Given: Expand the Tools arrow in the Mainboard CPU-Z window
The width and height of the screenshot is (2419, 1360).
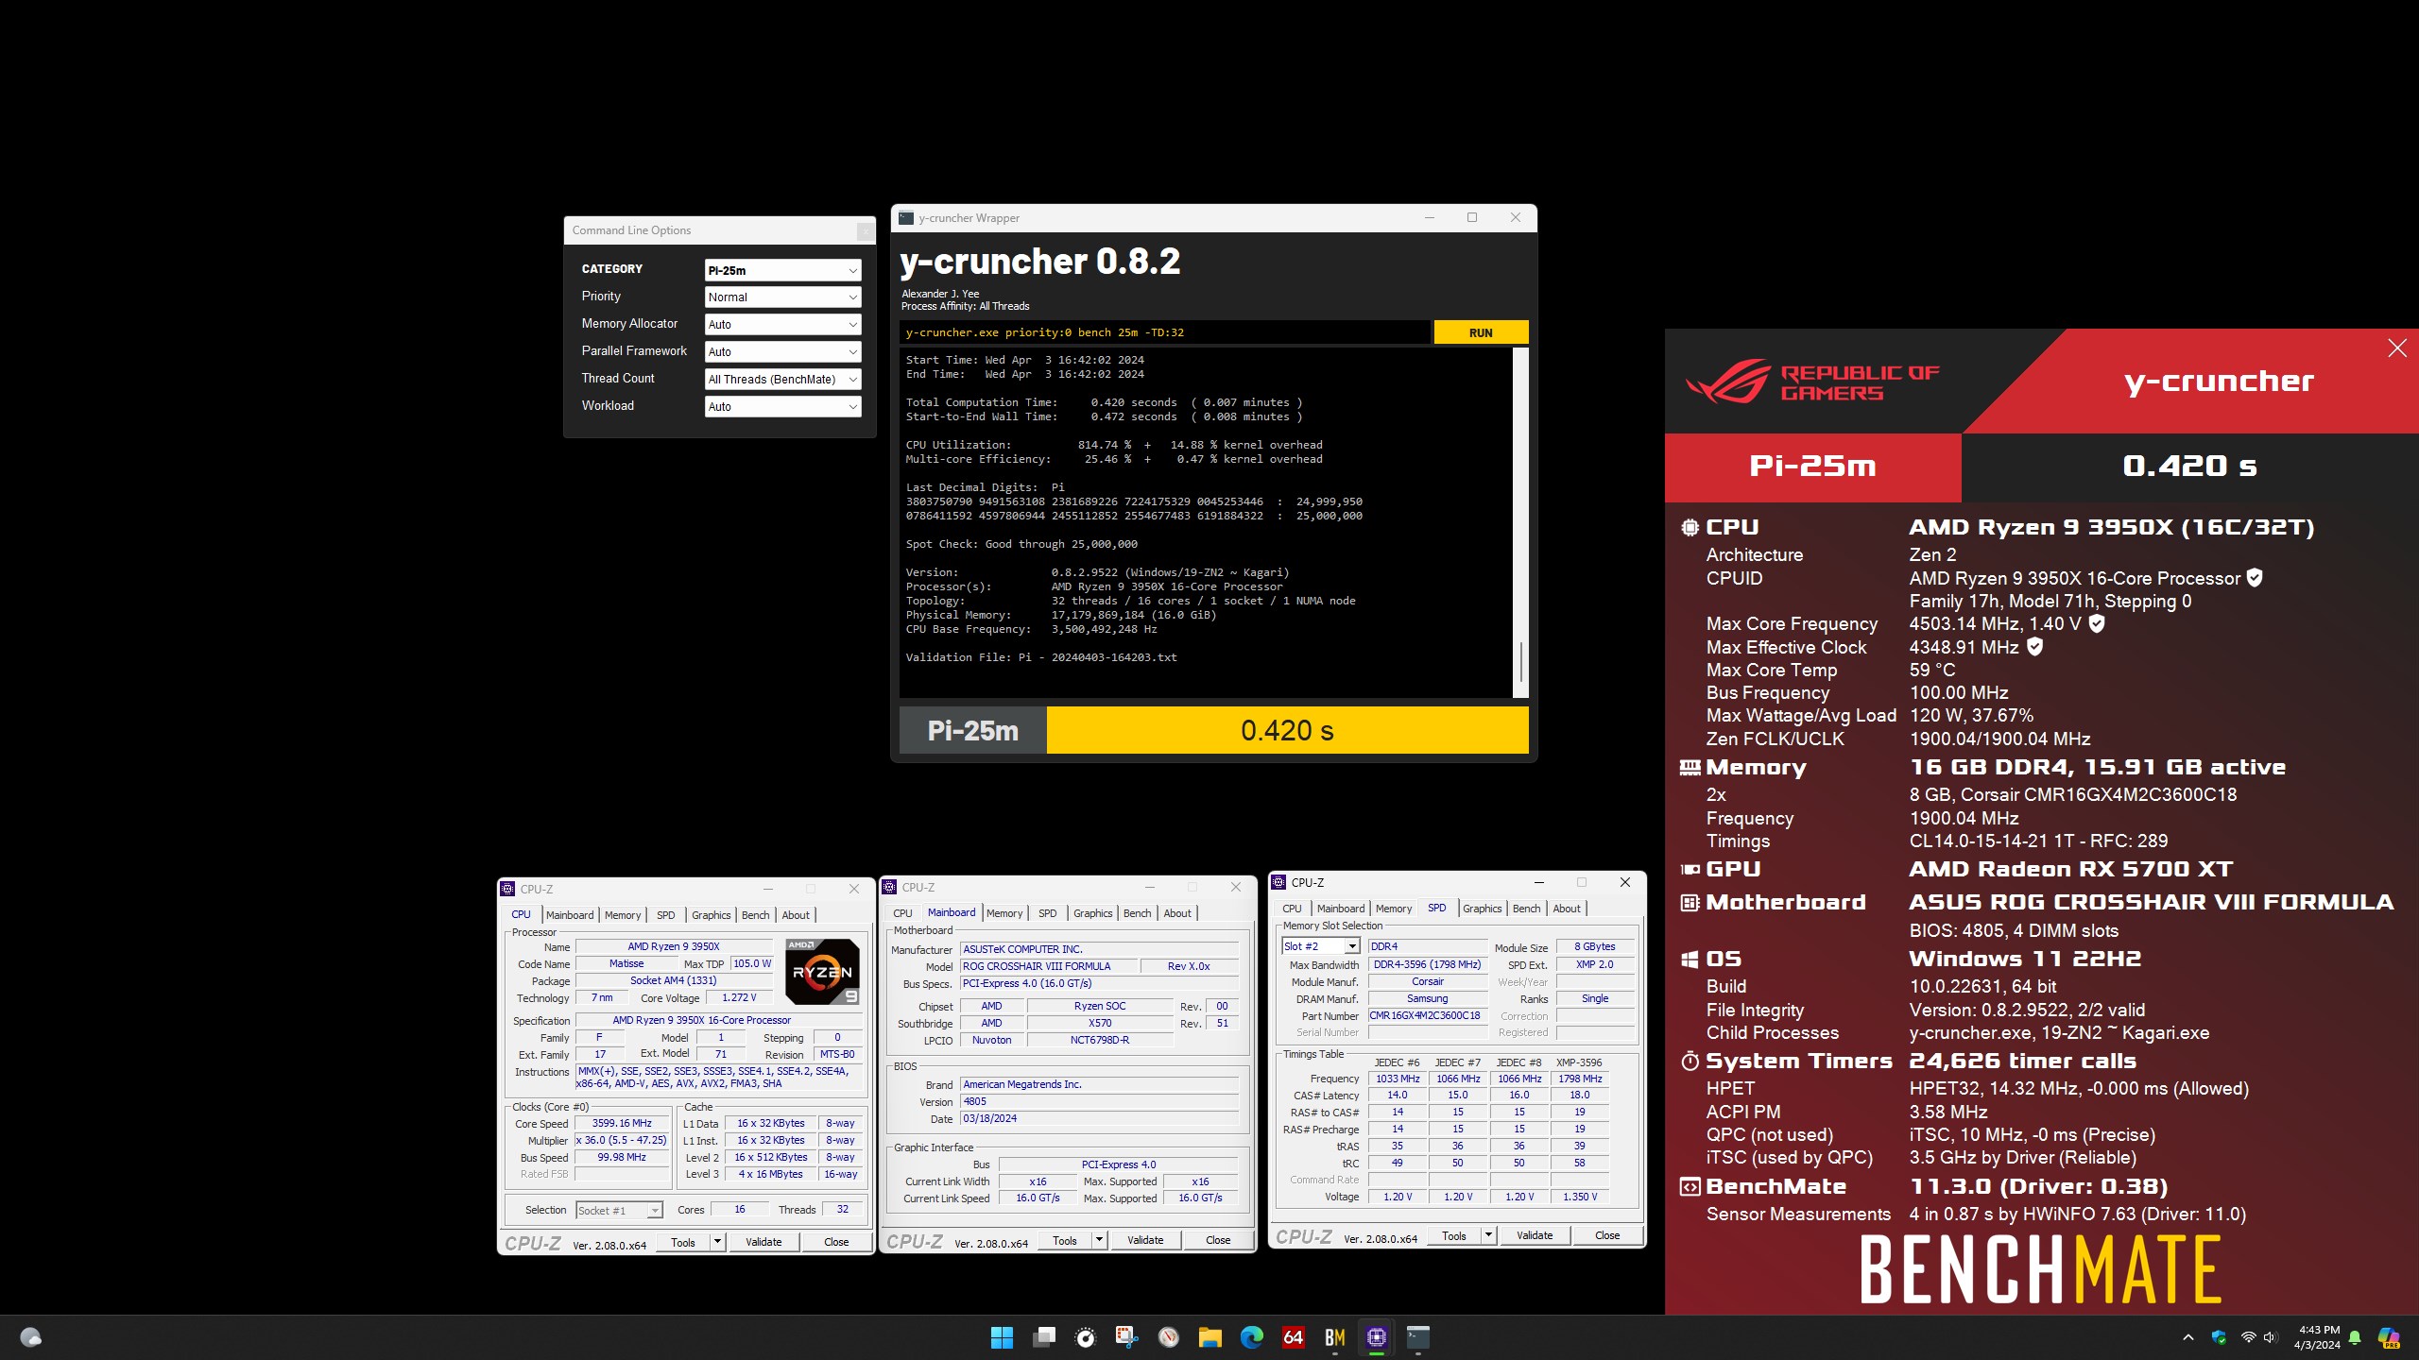Looking at the screenshot, I should click(x=1099, y=1240).
